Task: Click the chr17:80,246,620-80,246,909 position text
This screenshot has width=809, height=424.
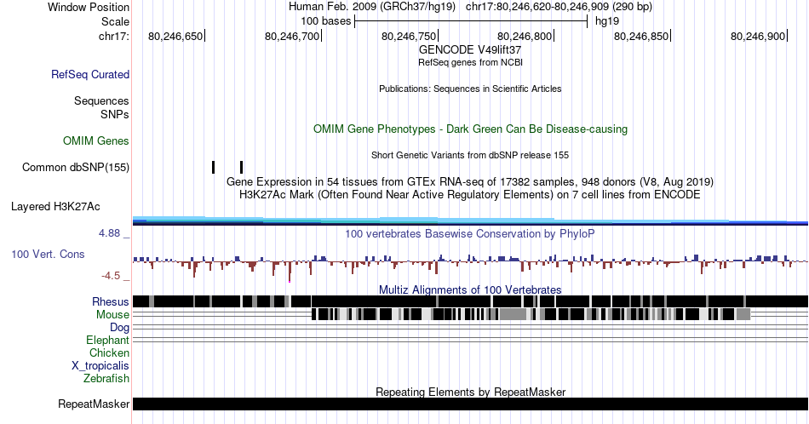Action: click(x=559, y=7)
